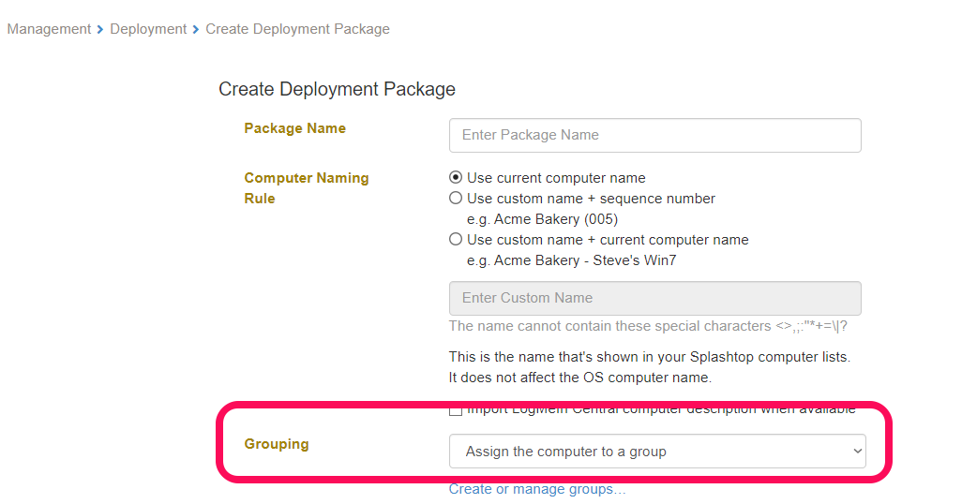The width and height of the screenshot is (962, 504).
Task: Open the Create or manage groups link
Action: coord(537,489)
